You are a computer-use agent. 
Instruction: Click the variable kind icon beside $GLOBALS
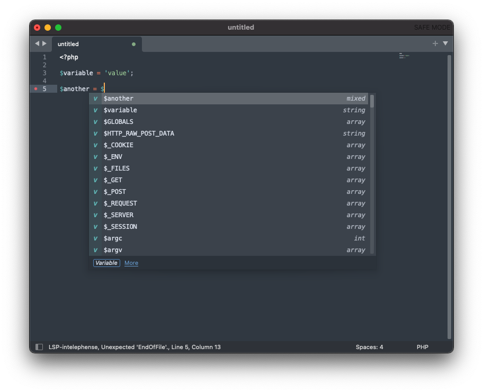pyautogui.click(x=96, y=121)
